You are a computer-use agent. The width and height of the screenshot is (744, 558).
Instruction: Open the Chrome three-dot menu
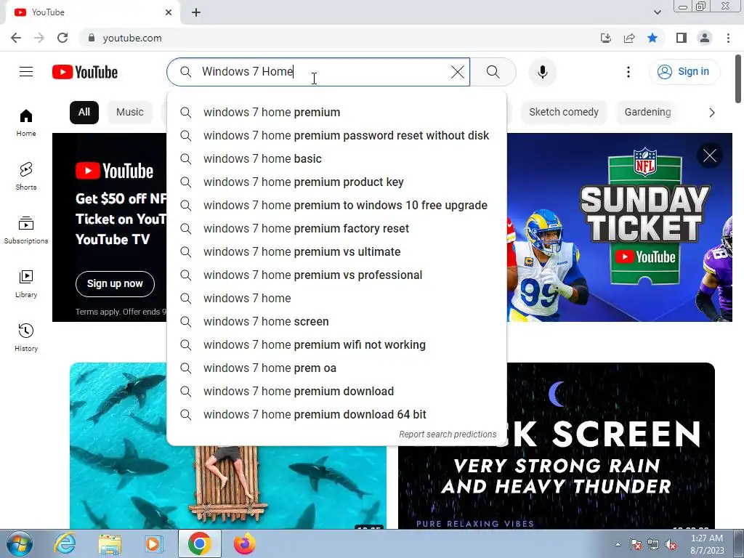tap(728, 38)
